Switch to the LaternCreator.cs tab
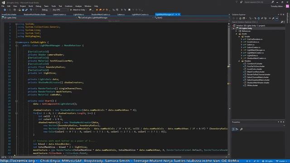Screen dimensions: 290x163 [59, 14]
